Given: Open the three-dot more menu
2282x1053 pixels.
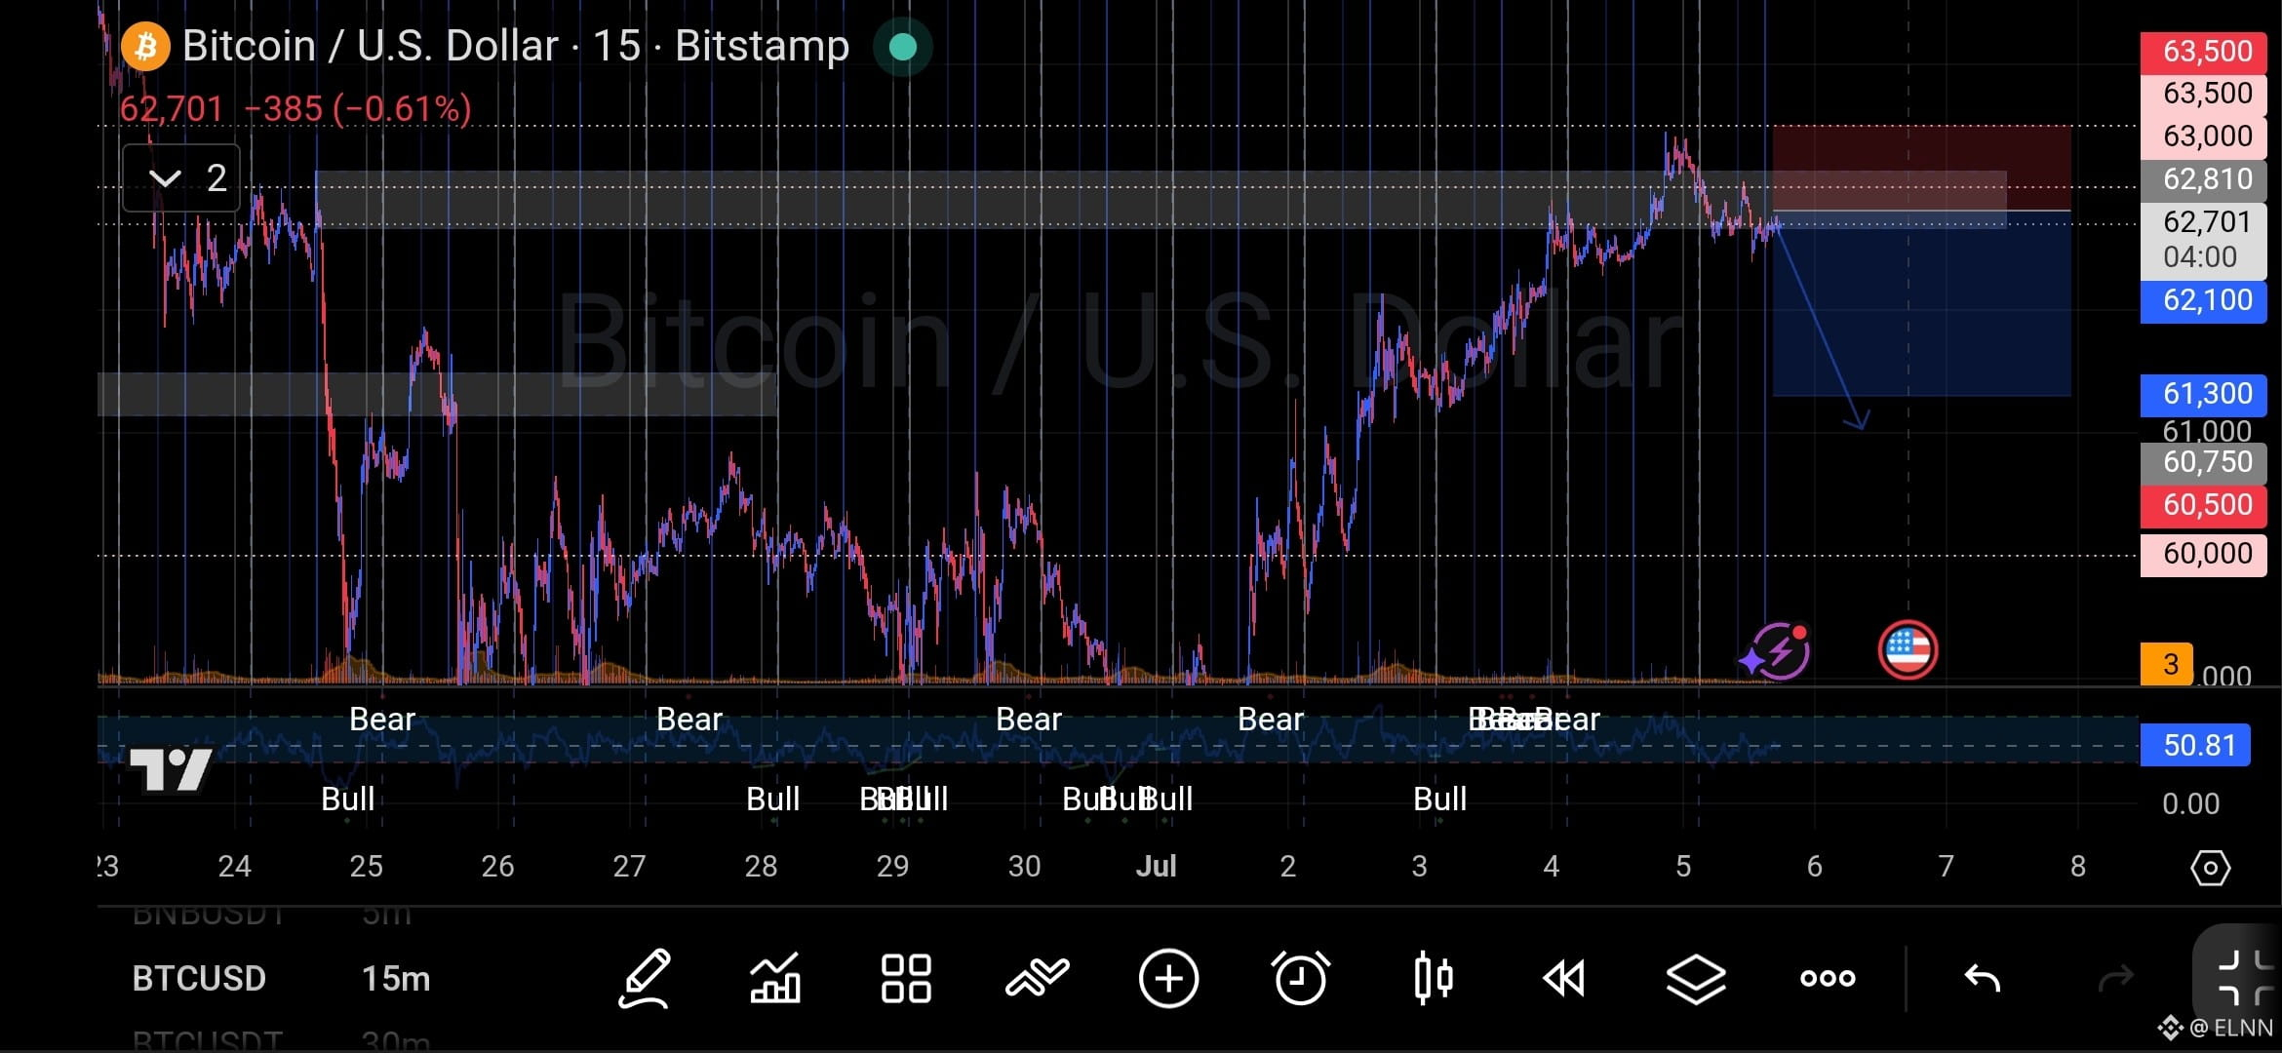Looking at the screenshot, I should click(1828, 978).
